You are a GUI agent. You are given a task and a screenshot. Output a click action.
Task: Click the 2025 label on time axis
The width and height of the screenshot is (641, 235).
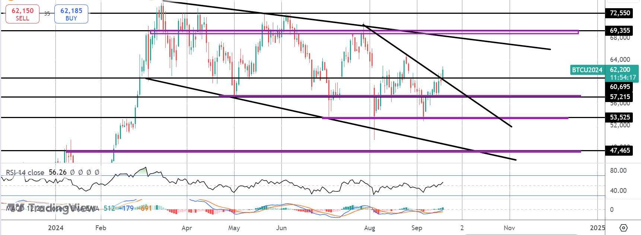pyautogui.click(x=597, y=228)
